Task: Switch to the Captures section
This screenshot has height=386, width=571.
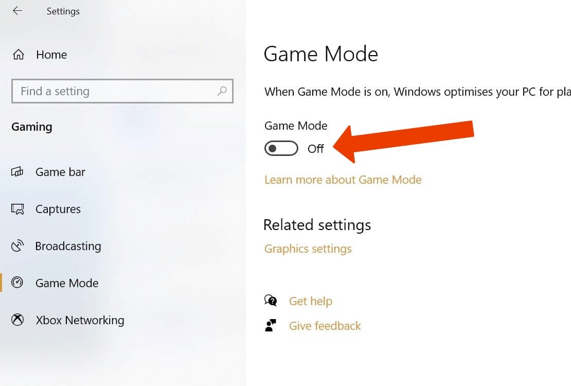Action: (58, 209)
